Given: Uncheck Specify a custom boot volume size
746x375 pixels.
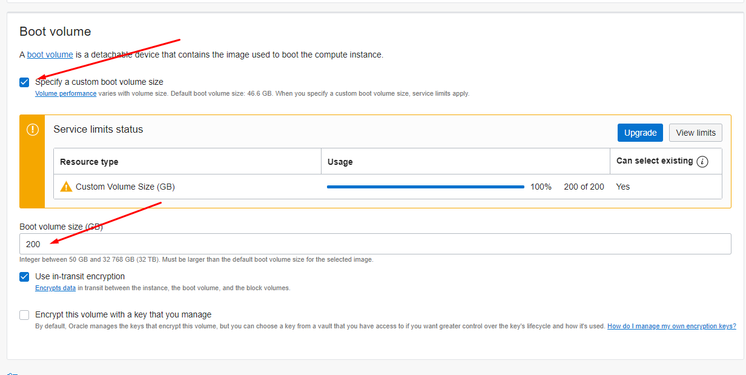Looking at the screenshot, I should click(x=24, y=82).
